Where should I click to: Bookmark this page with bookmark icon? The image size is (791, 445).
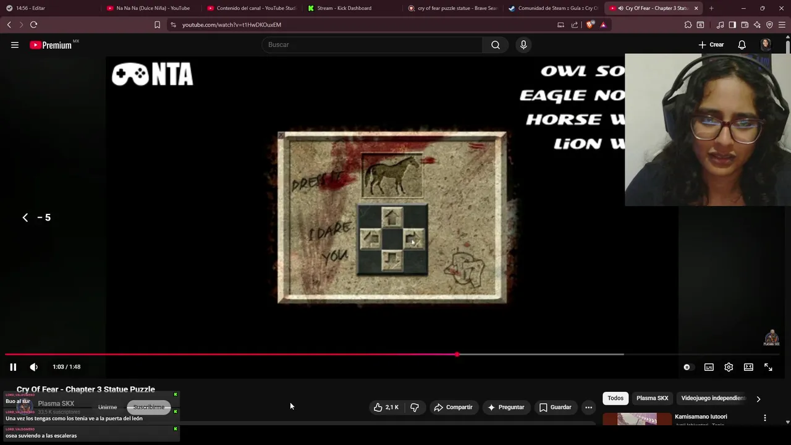157,25
